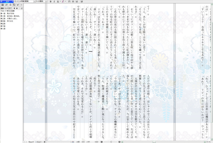Viewport: 213px width, 143px height.
Task: Jump to 第一話 風の行き先
Action: coord(7,13)
